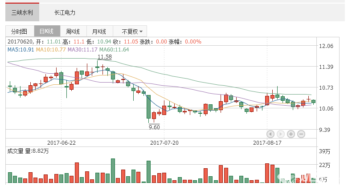Click the MA5:10.91 legend label

click(x=20, y=50)
